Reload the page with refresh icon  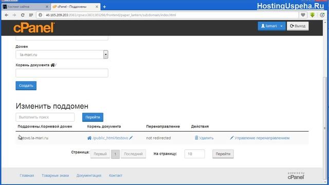(x=23, y=15)
